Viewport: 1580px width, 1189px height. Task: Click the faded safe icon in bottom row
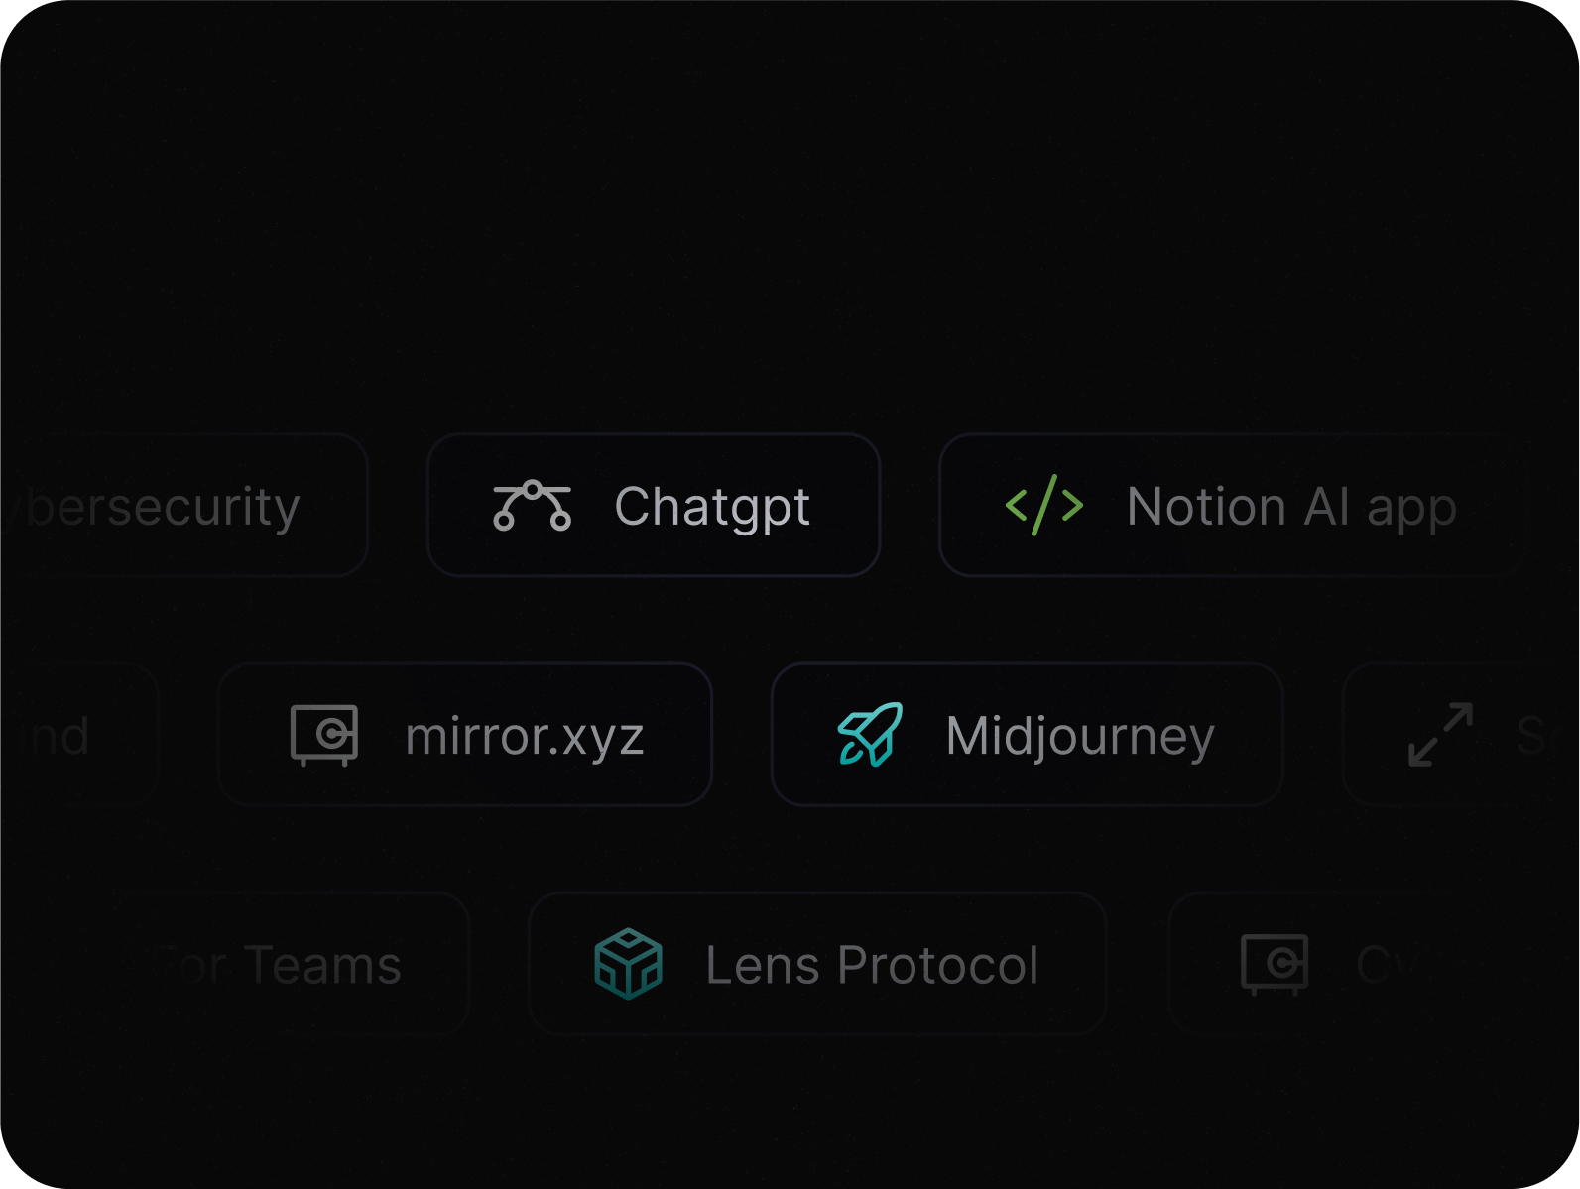point(1275,964)
